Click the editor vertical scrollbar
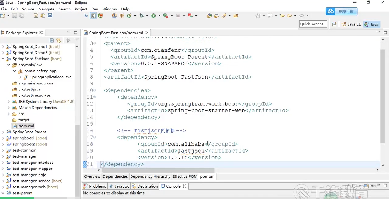Image resolution: width=389 pixels, height=199 pixels. point(383,96)
